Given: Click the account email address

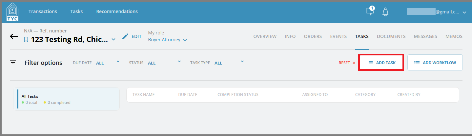Looking at the screenshot, I should [433, 12].
